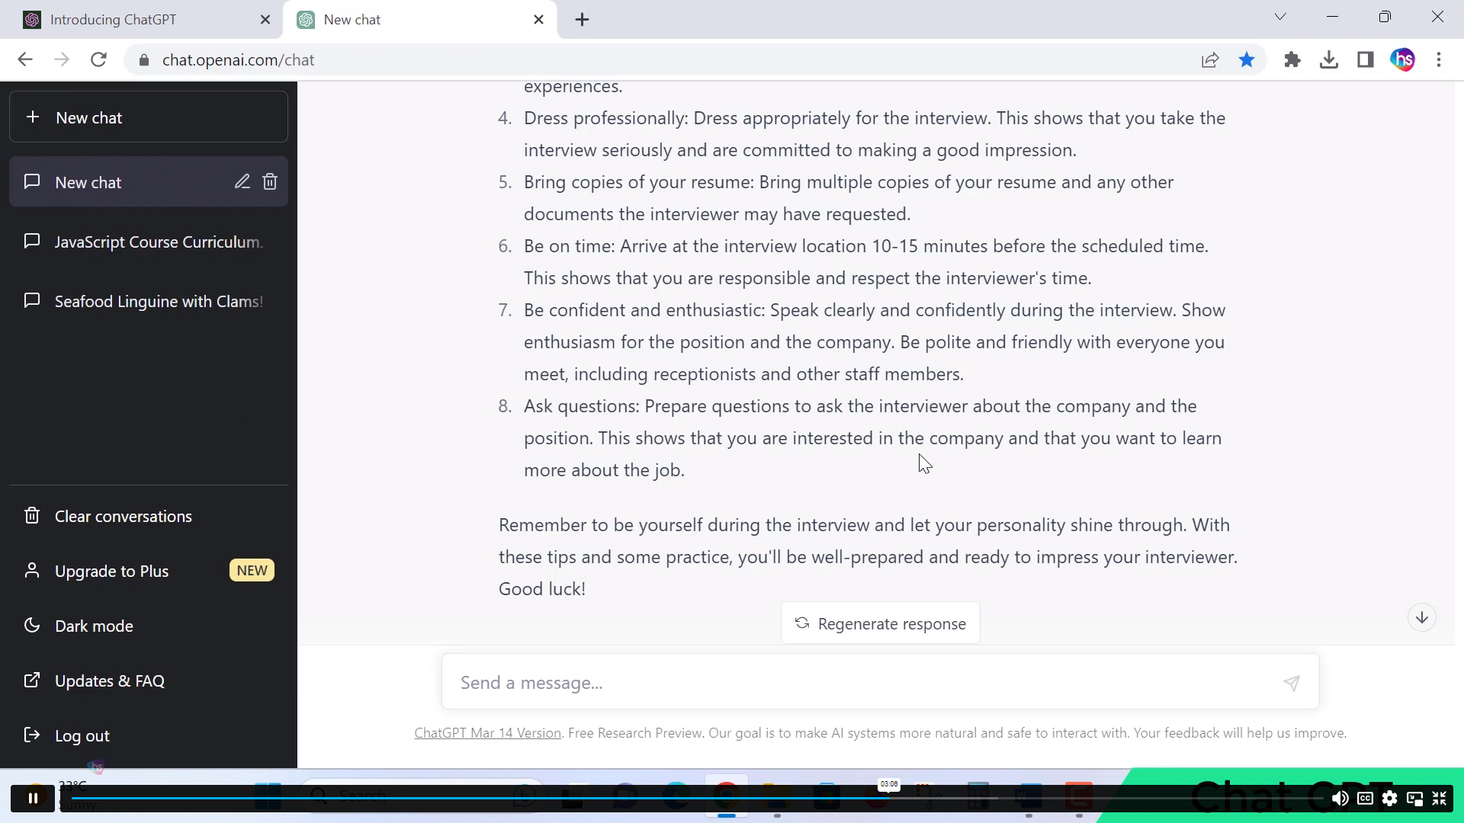
Task: Click the scroll to bottom arrow button
Action: [1421, 618]
